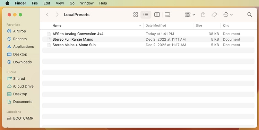The width and height of the screenshot is (259, 130).
Task: Switch to column view
Action: pos(157,14)
